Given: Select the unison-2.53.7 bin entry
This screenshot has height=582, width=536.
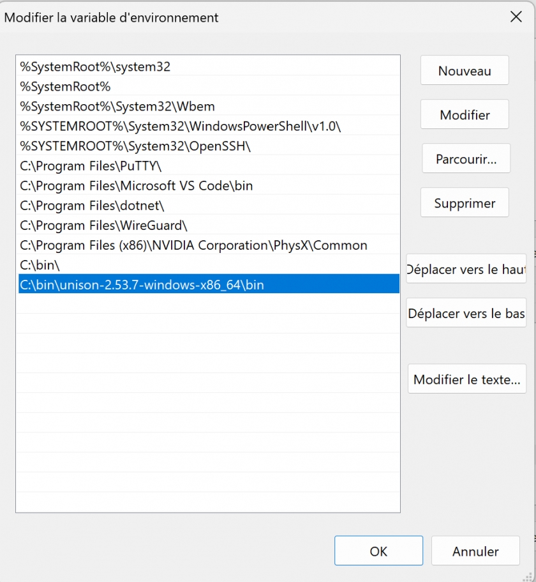Looking at the screenshot, I should point(209,285).
